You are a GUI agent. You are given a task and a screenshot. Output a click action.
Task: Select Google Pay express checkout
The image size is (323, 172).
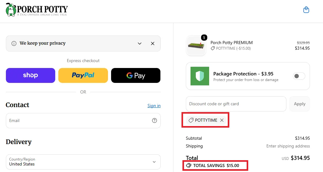coord(136,75)
